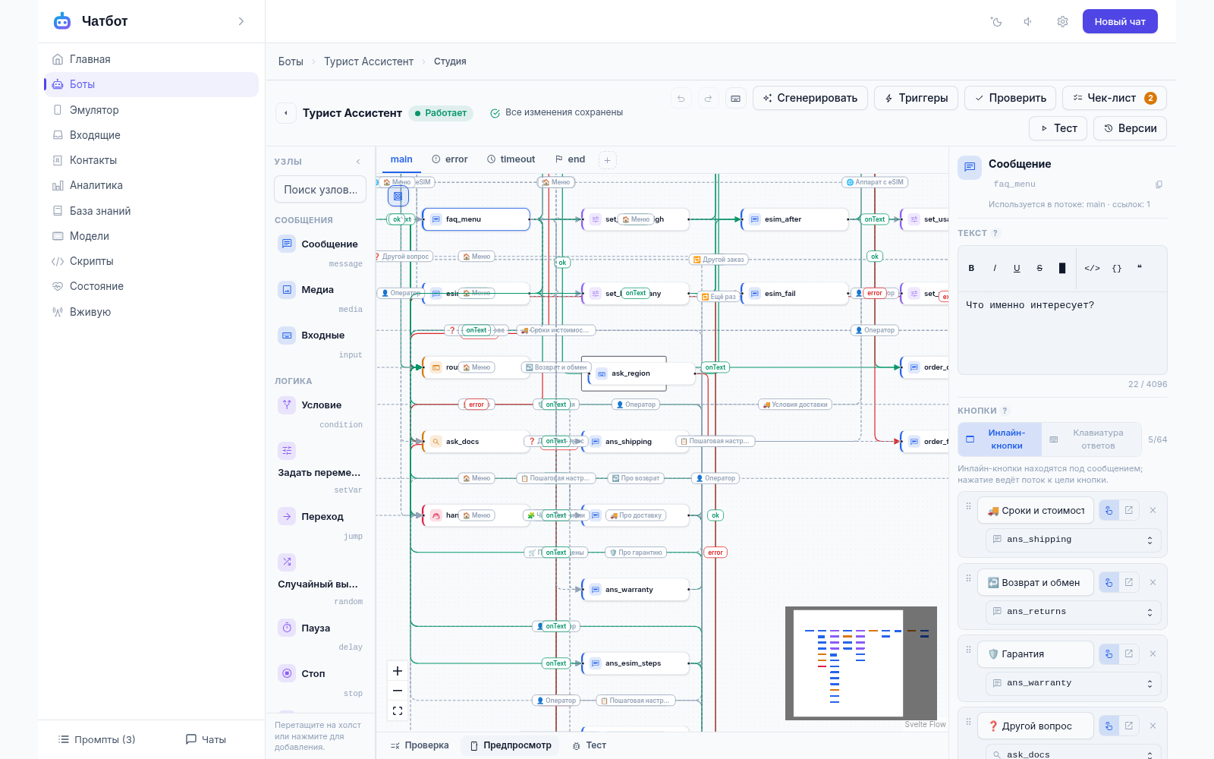Insert inline code with the </> icon

[x=1092, y=268]
